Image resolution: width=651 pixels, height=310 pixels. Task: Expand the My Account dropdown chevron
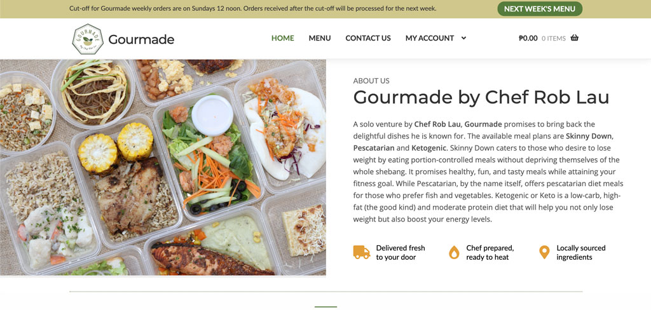pyautogui.click(x=463, y=38)
